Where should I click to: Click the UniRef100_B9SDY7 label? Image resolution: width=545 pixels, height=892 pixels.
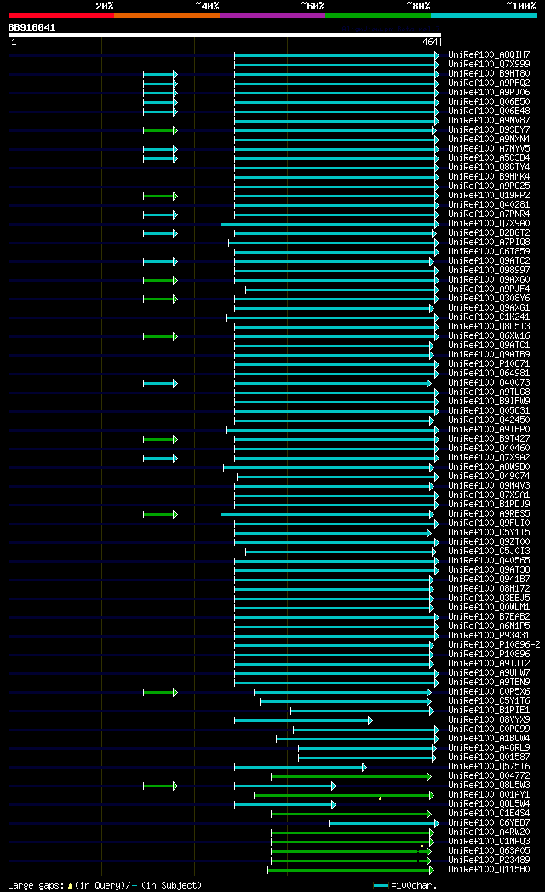click(x=489, y=129)
